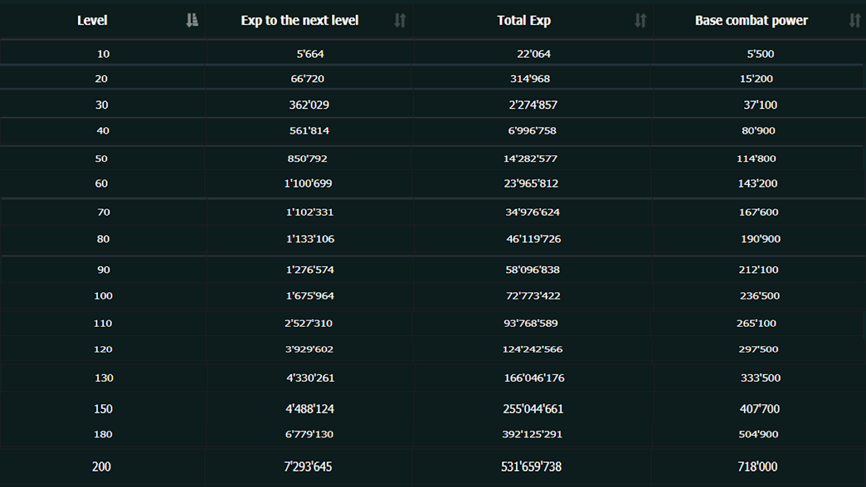
Task: Sort by Exp to the next level icon
Action: click(x=400, y=21)
